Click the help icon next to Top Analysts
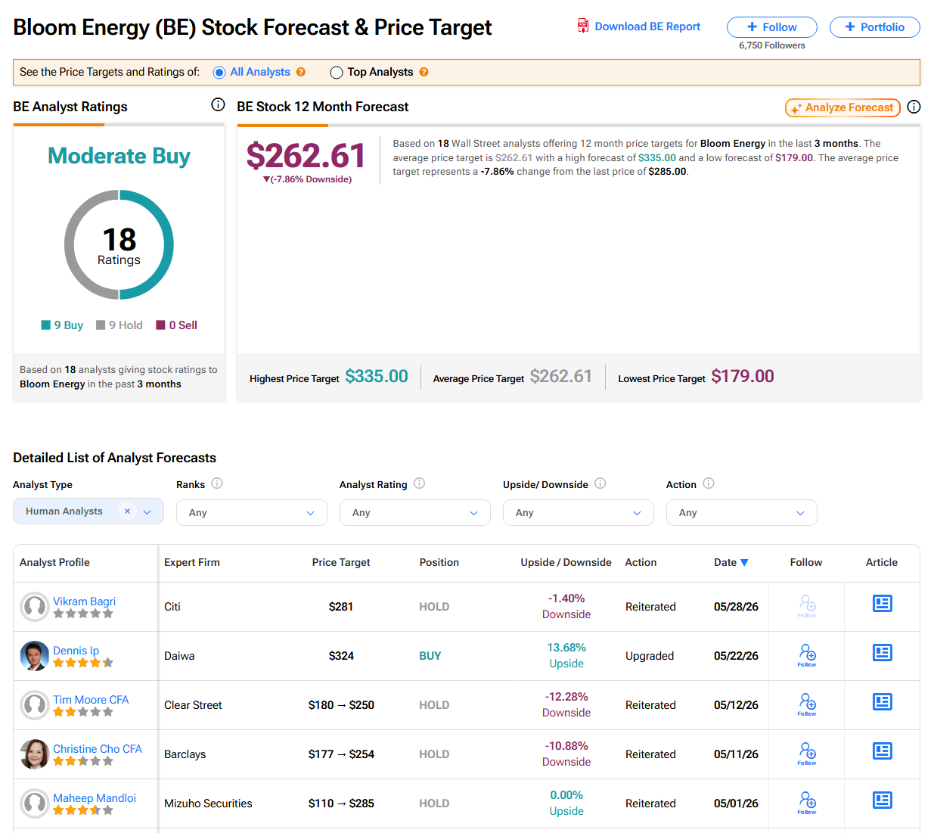 click(x=424, y=72)
